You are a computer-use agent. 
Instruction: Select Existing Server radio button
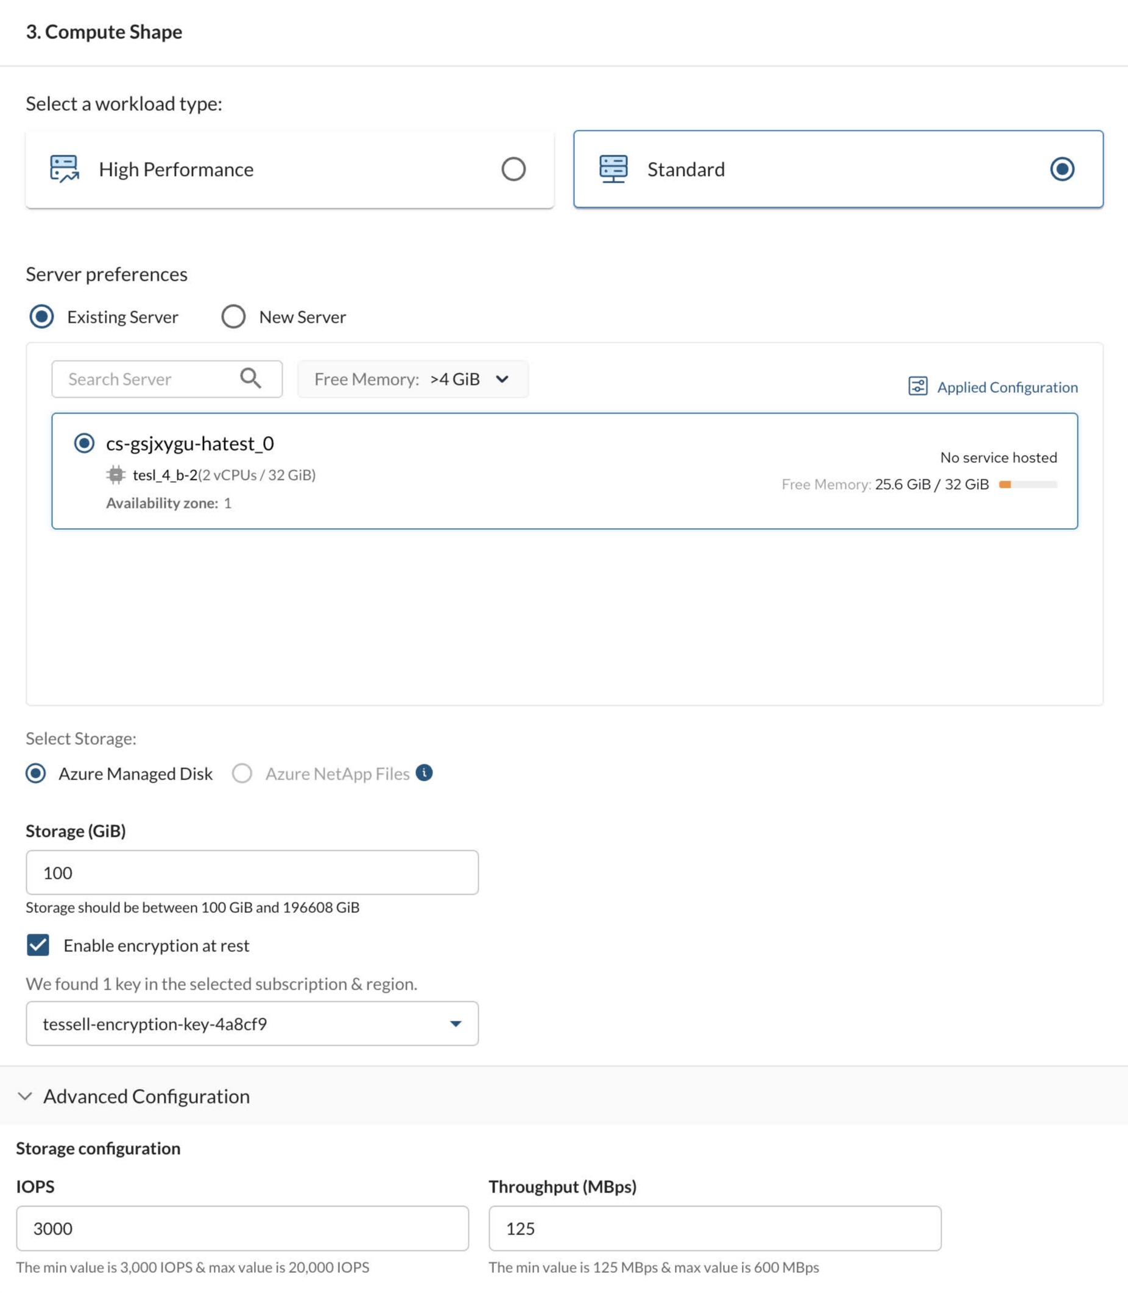[x=42, y=317]
